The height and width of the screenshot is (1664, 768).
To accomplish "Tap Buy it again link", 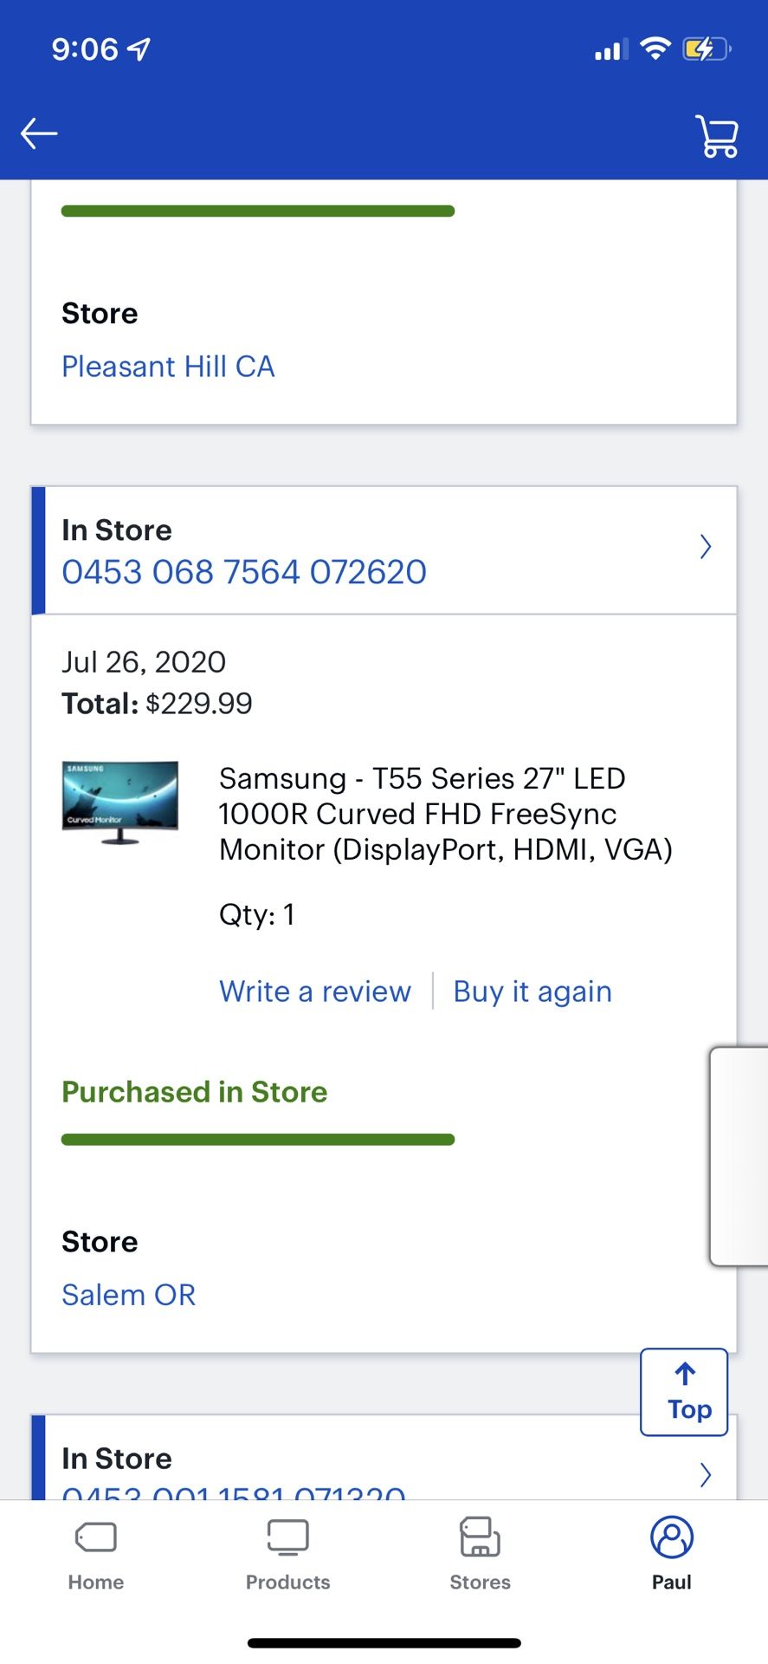I will [x=532, y=991].
